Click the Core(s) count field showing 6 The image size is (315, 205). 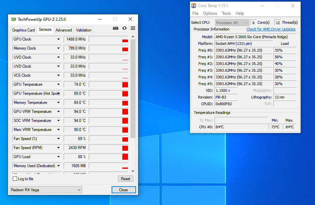tap(253, 23)
